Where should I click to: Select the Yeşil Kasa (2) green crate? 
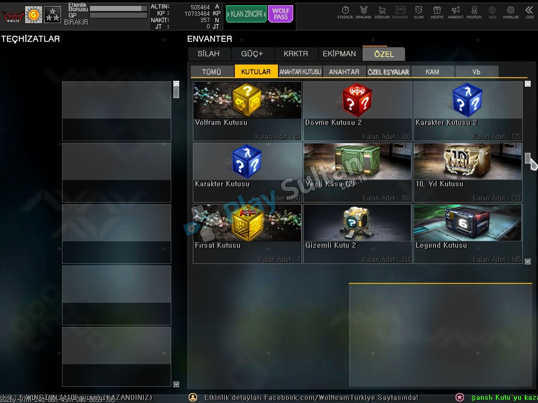click(x=357, y=172)
